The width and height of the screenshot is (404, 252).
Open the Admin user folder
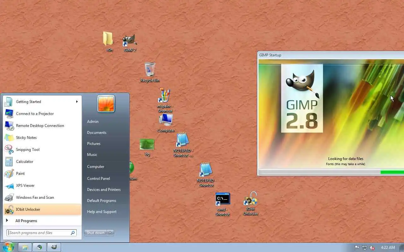click(x=106, y=122)
